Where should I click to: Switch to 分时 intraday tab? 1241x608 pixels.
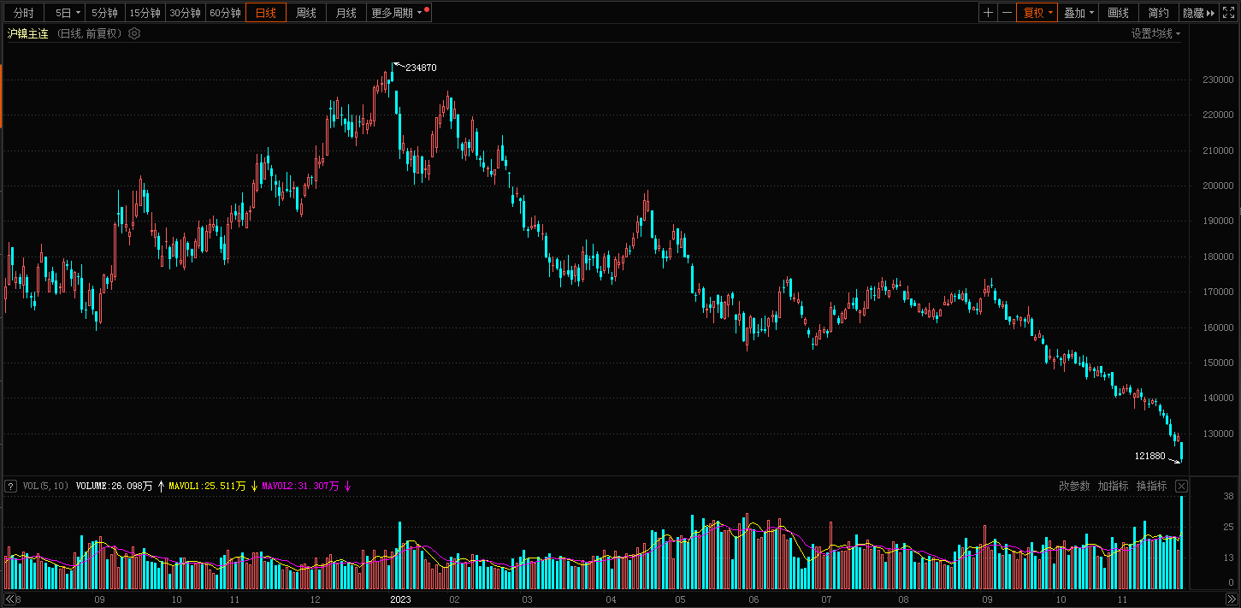pyautogui.click(x=23, y=13)
